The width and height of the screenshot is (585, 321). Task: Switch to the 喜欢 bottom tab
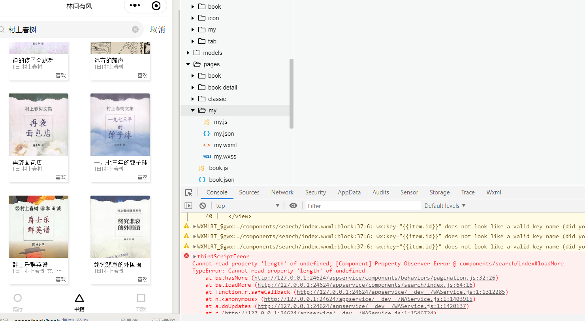tap(141, 302)
